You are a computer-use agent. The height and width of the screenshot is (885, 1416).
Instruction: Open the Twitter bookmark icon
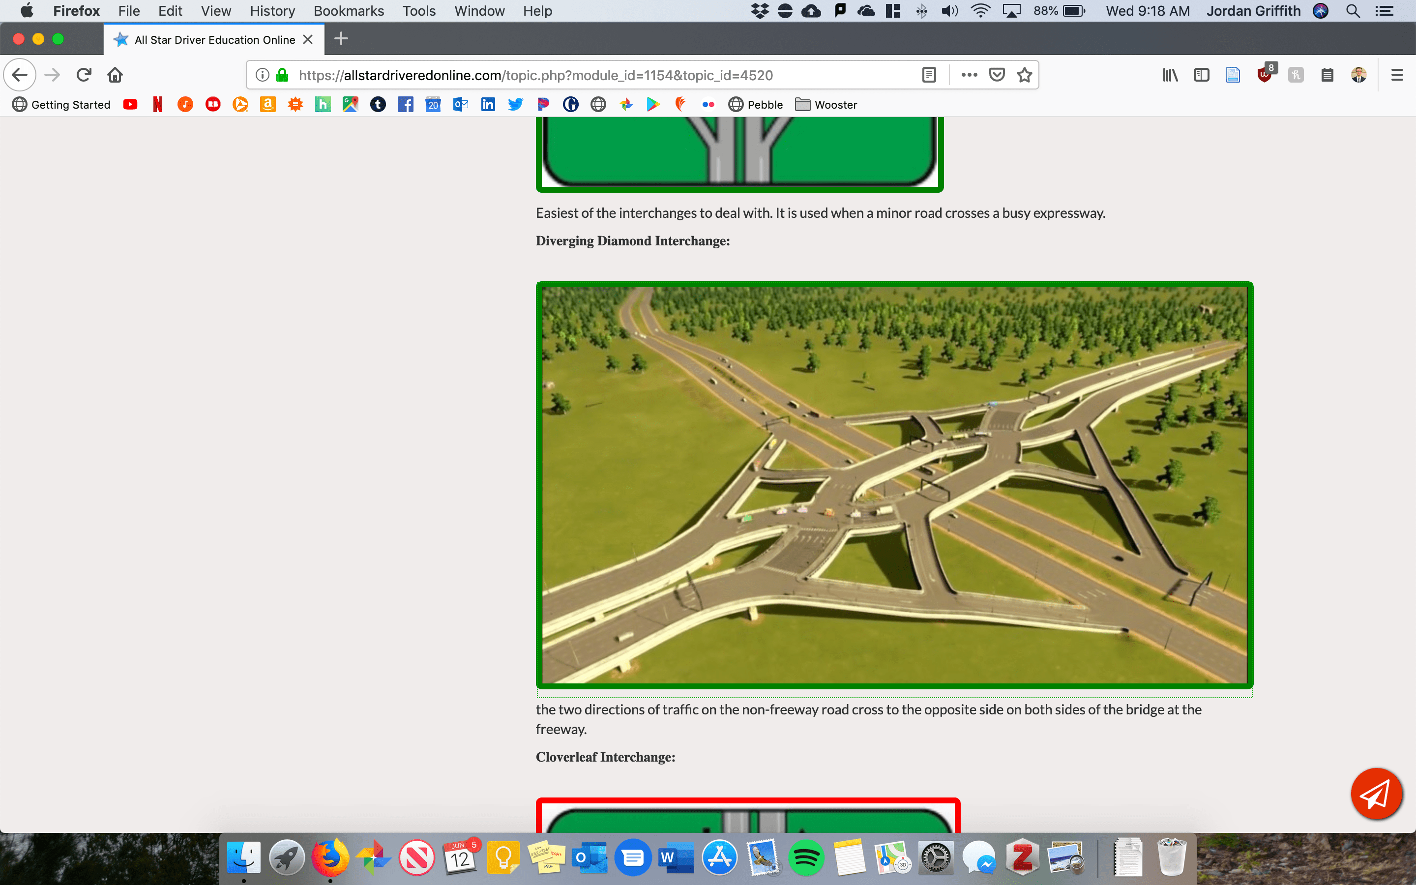click(x=515, y=104)
